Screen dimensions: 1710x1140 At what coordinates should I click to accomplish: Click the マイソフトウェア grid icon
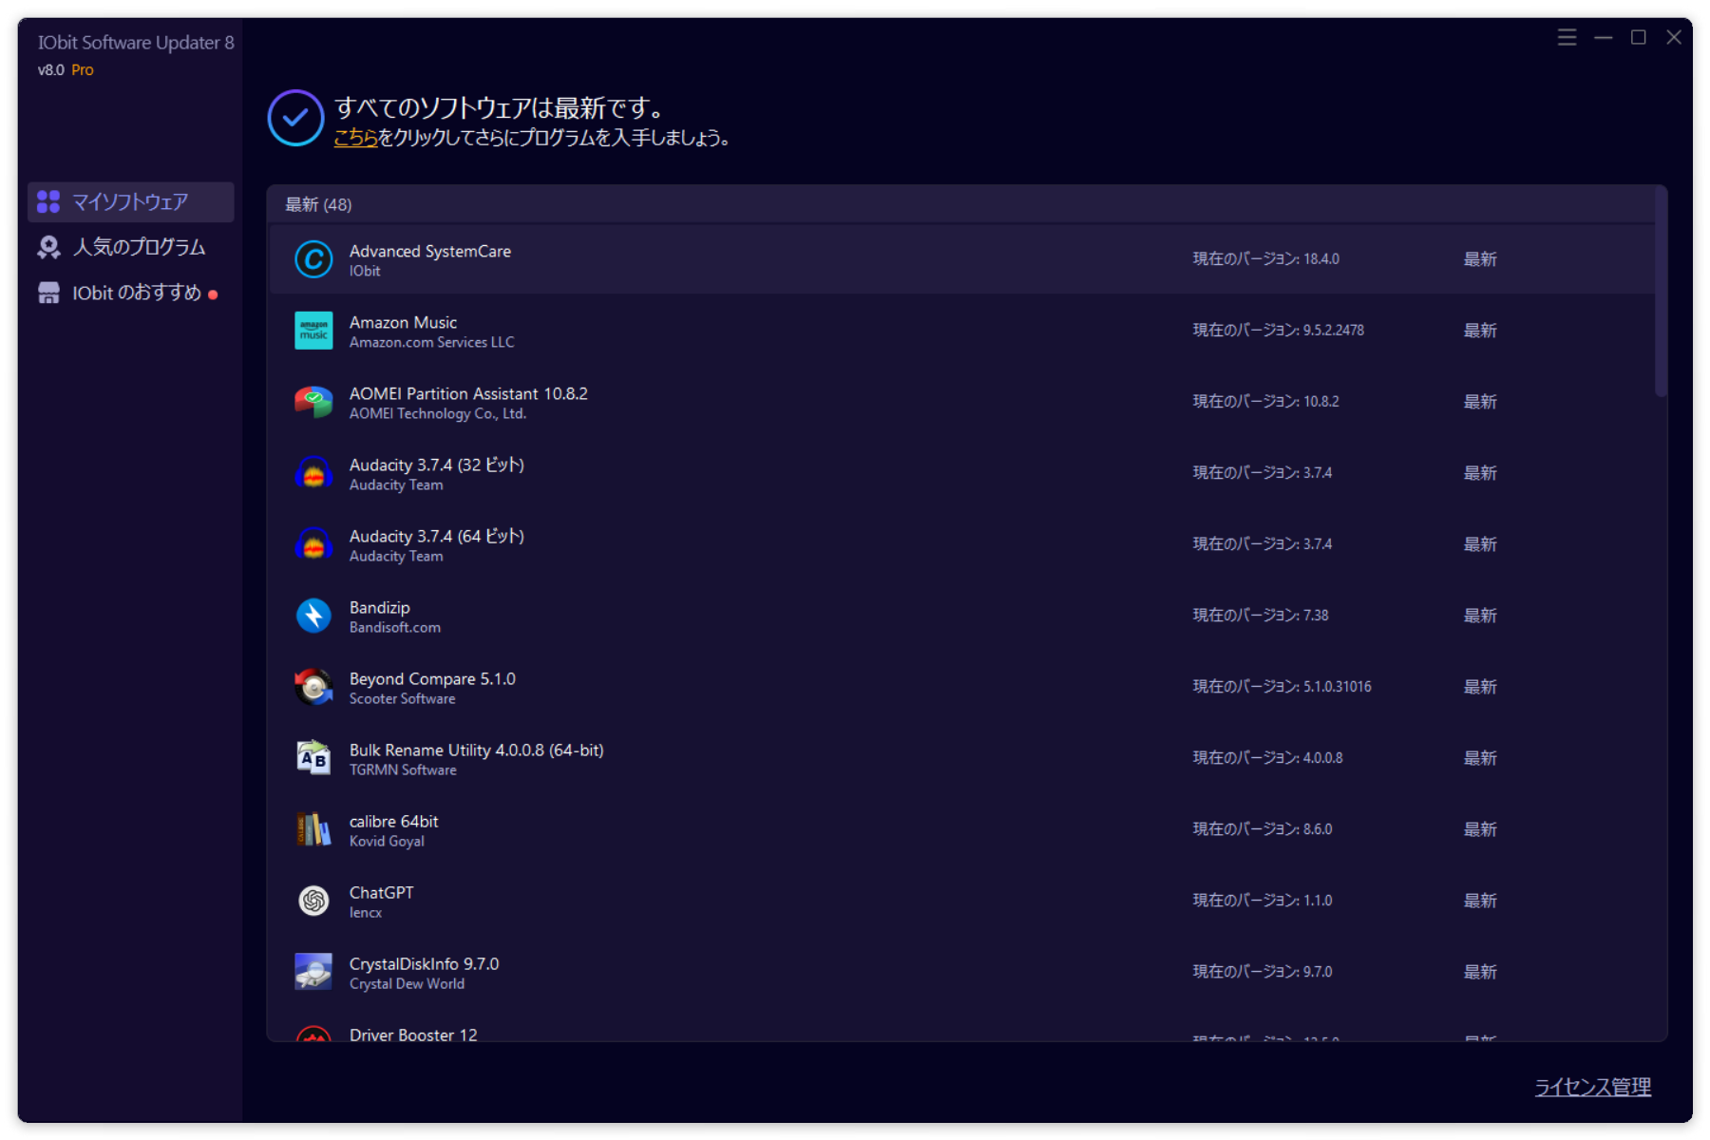(48, 201)
